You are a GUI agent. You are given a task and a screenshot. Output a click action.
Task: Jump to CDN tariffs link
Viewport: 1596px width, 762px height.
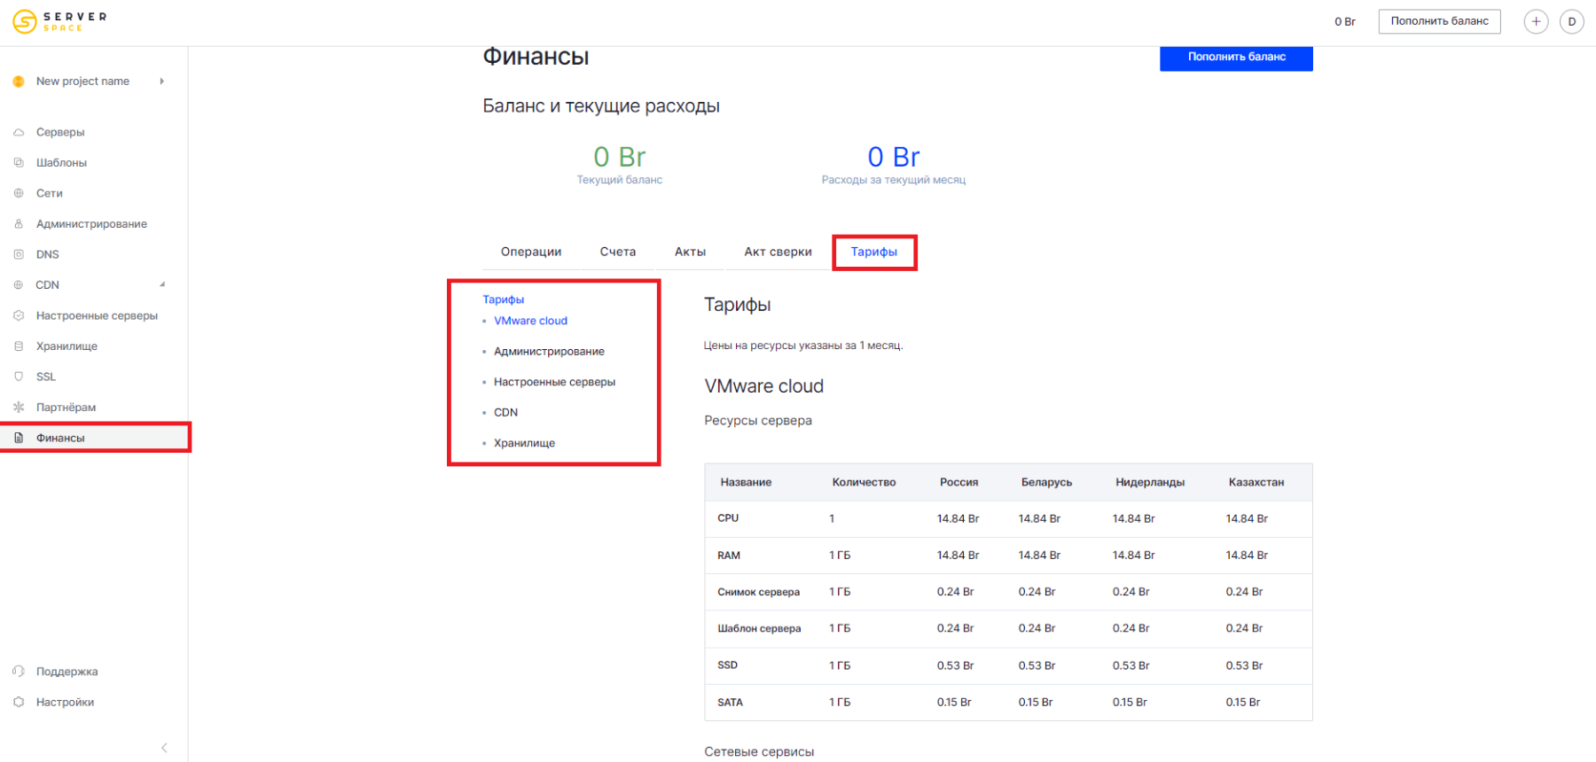tap(505, 413)
